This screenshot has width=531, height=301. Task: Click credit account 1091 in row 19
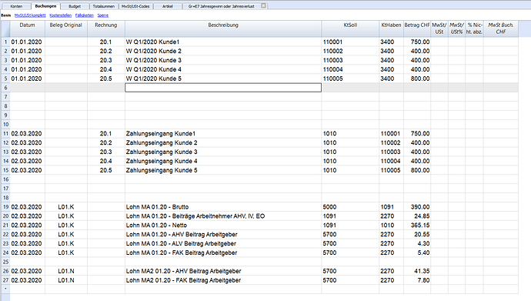[x=391, y=207]
